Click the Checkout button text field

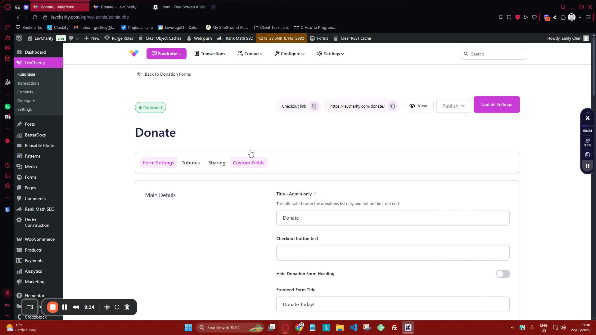click(x=393, y=253)
